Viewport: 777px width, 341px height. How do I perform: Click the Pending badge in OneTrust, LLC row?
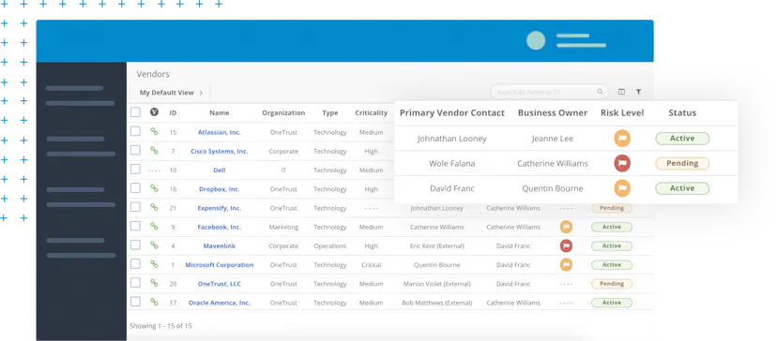tap(612, 284)
